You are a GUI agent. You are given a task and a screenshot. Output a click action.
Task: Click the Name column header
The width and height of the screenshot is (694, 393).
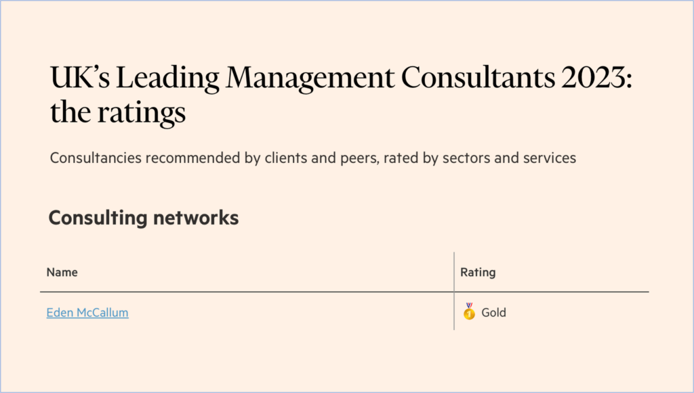click(x=62, y=273)
